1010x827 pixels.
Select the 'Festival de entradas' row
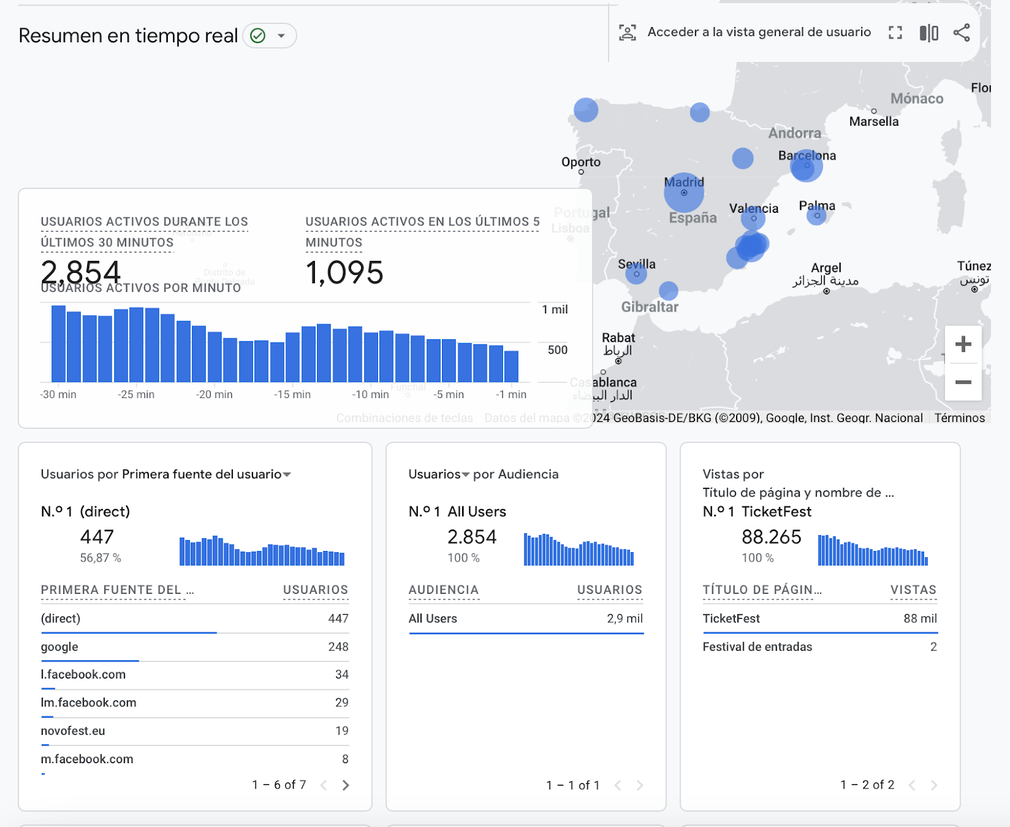(820, 647)
